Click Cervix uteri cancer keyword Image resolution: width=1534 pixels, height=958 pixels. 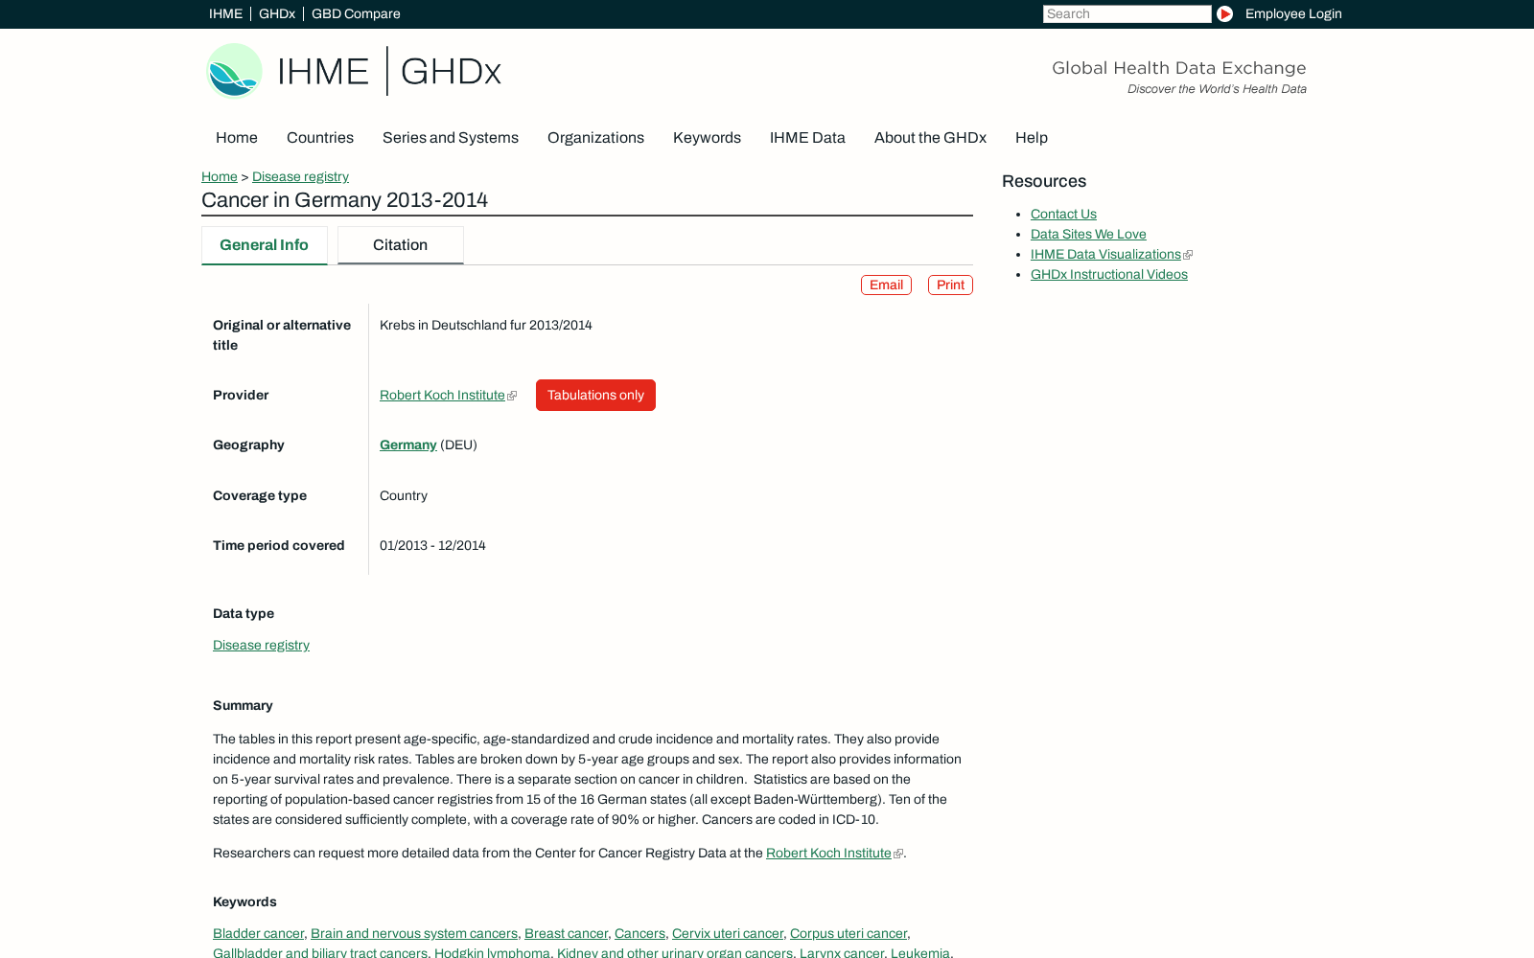[728, 933]
